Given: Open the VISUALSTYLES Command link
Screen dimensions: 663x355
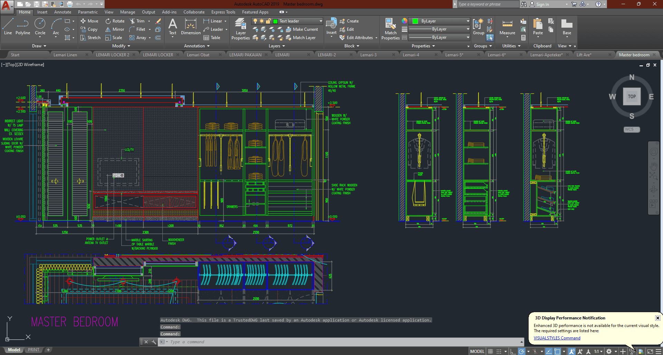Looking at the screenshot, I should tap(557, 338).
